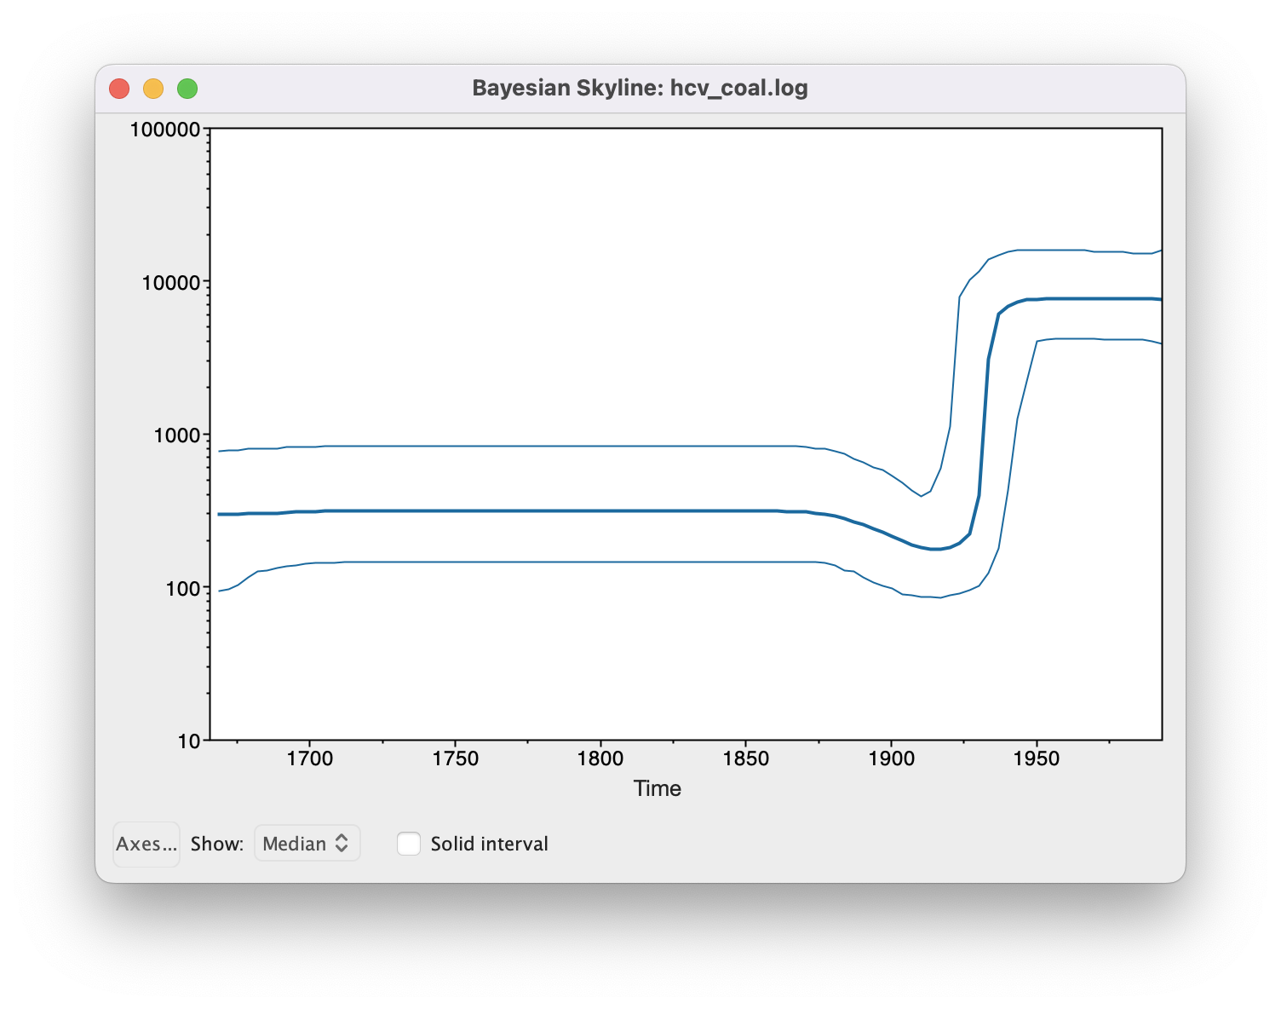Minimize the window with the yellow button

153,89
